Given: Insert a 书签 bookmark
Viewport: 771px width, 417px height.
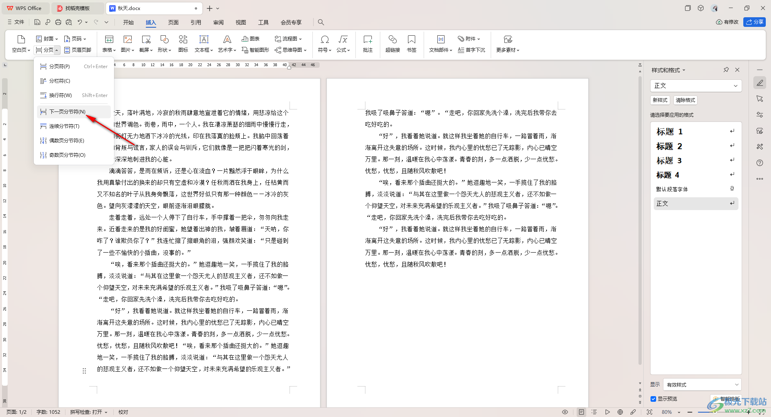Looking at the screenshot, I should 412,44.
